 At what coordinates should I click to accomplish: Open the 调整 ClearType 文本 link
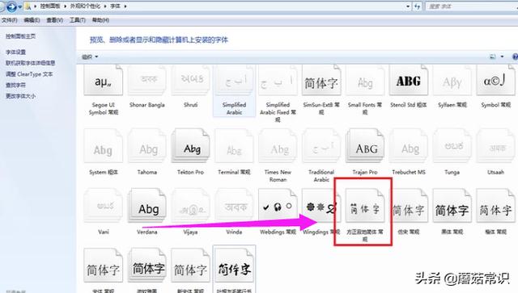tap(29, 74)
